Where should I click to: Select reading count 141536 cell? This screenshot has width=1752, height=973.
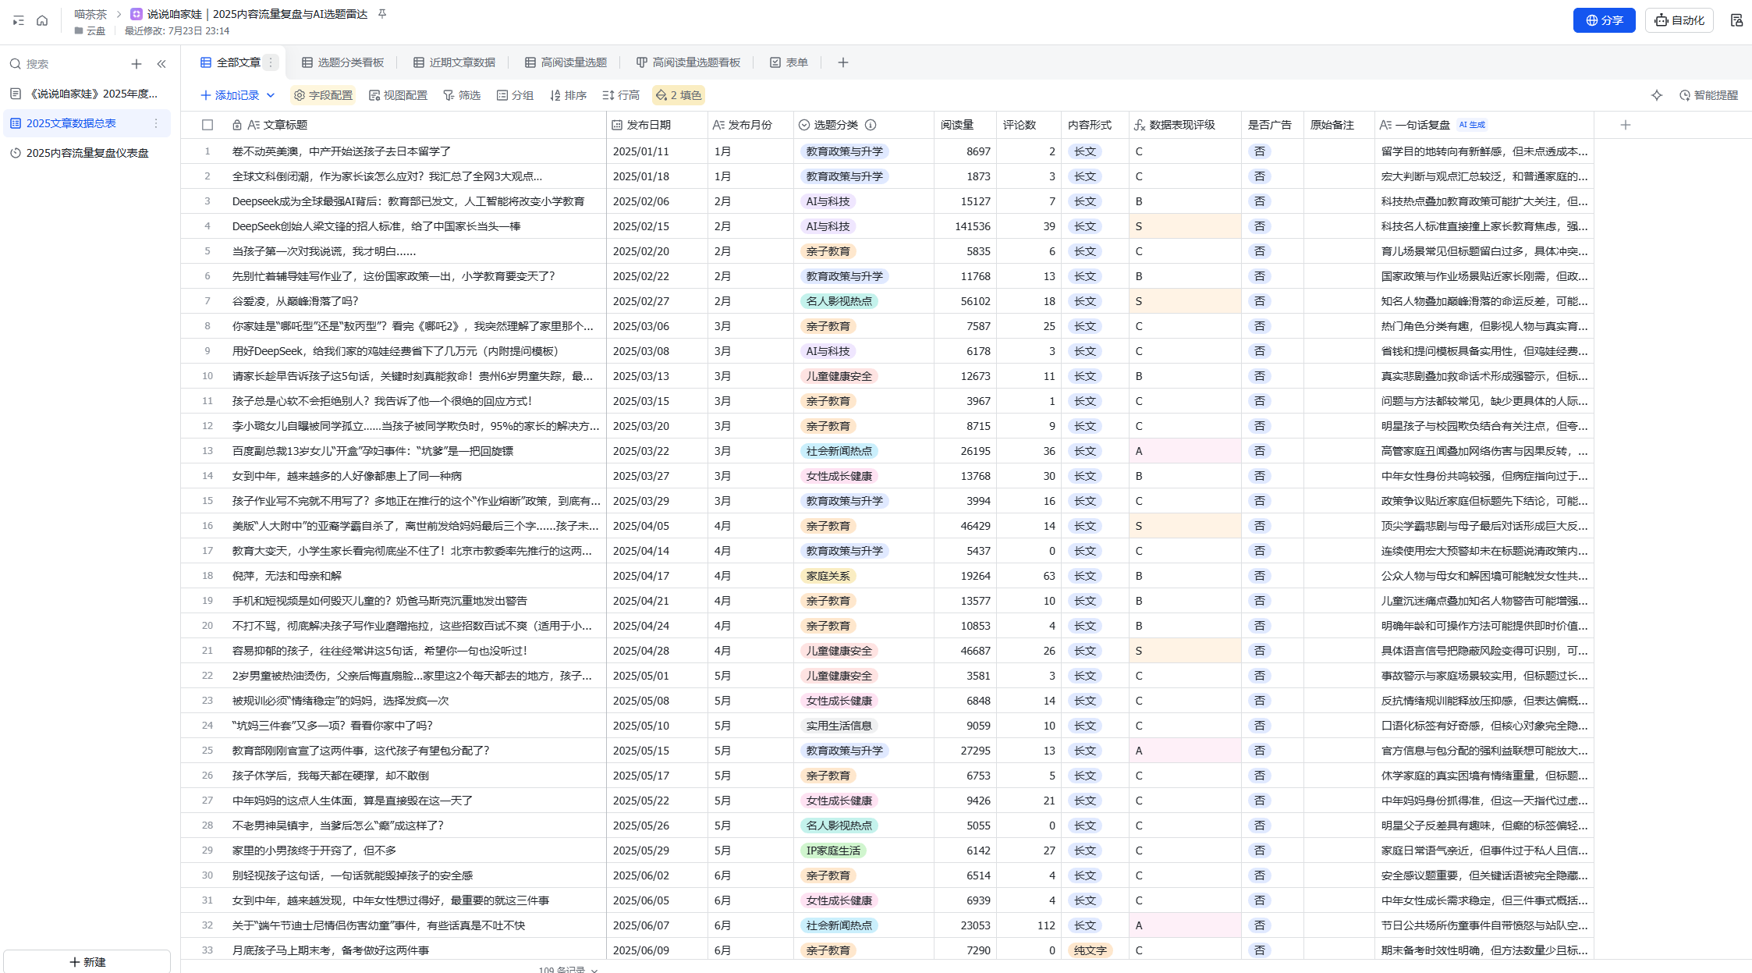pos(966,226)
